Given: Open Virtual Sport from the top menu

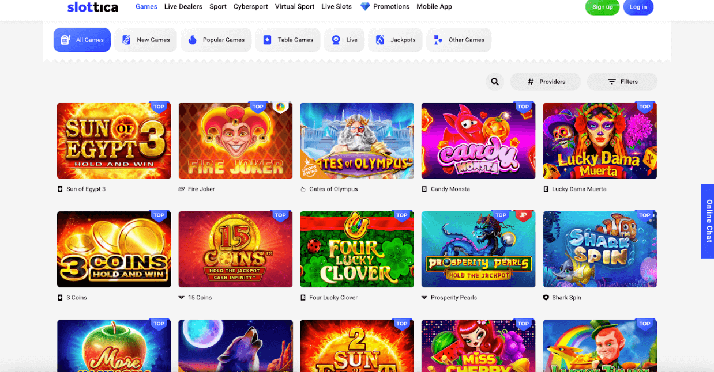Looking at the screenshot, I should point(295,7).
